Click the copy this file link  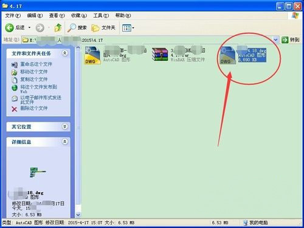pos(34,80)
